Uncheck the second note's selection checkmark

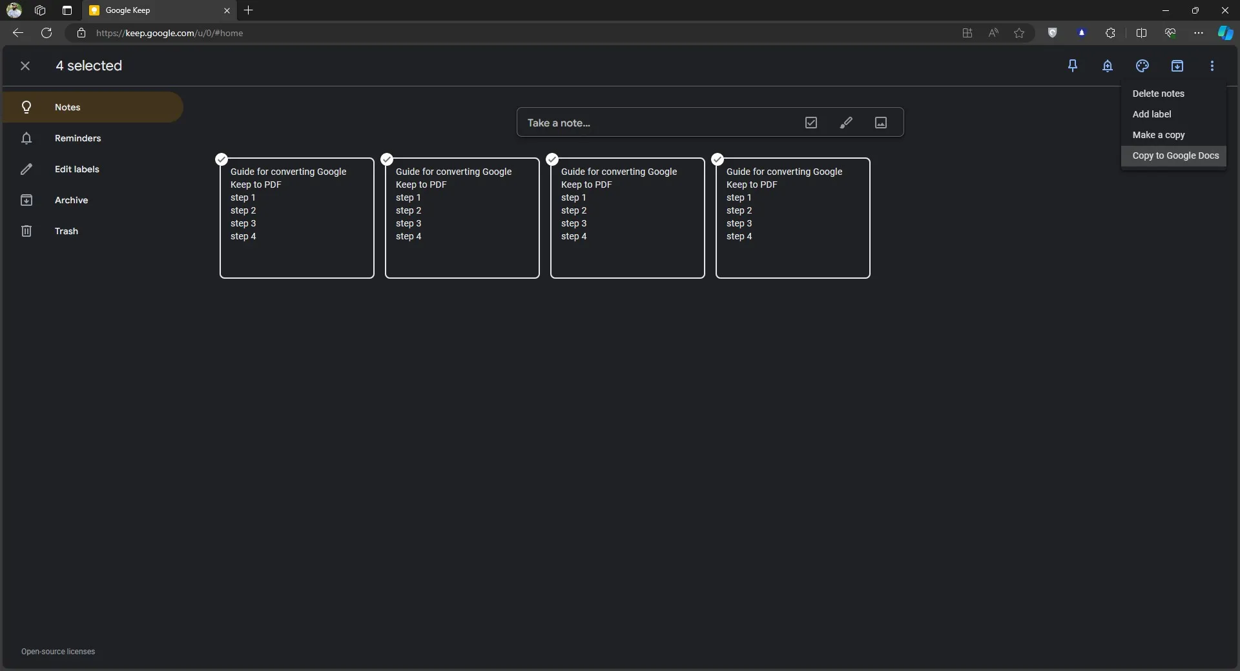[387, 159]
